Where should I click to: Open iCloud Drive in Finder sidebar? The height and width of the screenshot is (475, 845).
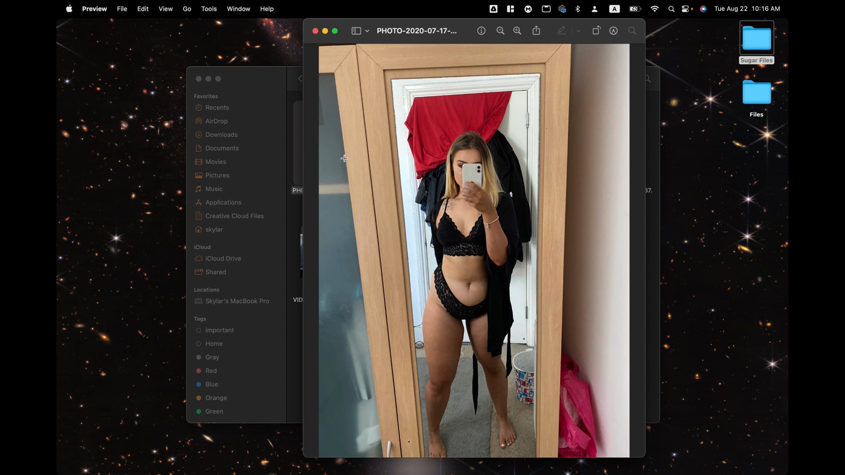click(223, 259)
